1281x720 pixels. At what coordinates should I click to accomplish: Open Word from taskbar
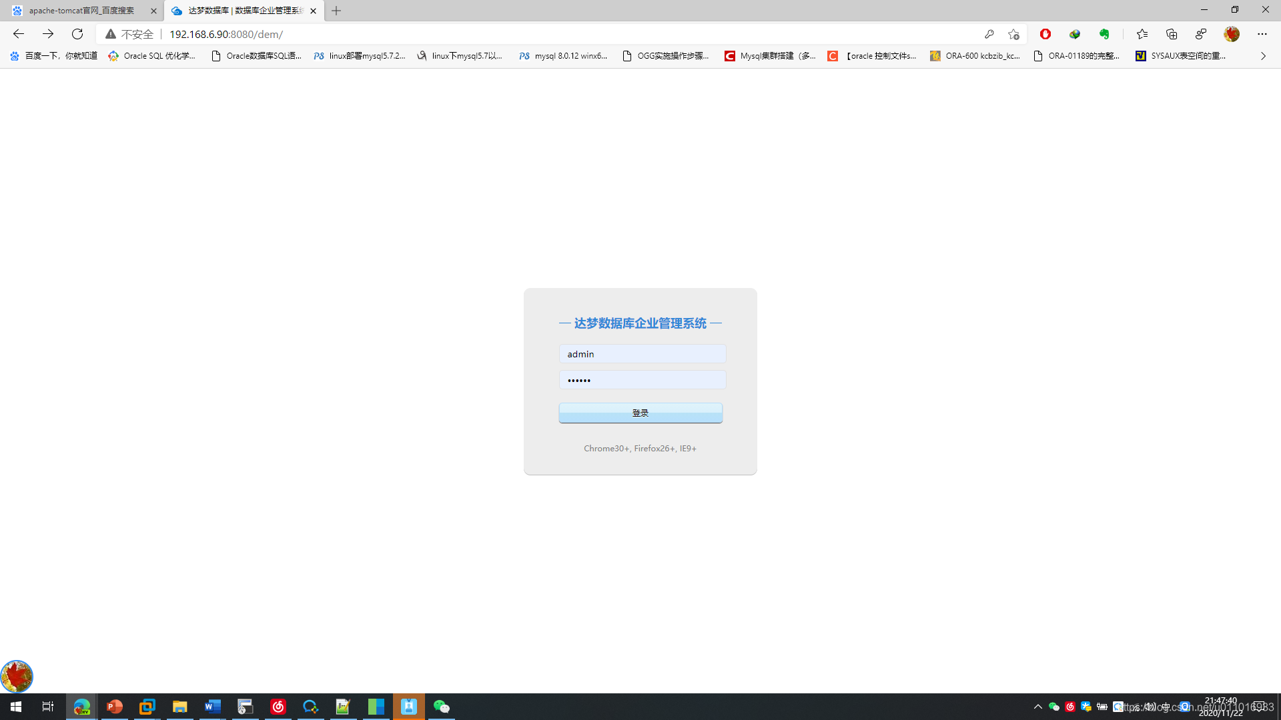212,707
